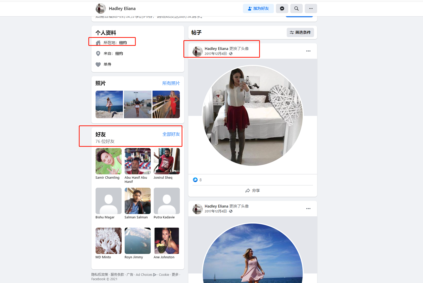The height and width of the screenshot is (283, 423).
Task: Open 所有照片 link in photos section
Action: [x=171, y=83]
